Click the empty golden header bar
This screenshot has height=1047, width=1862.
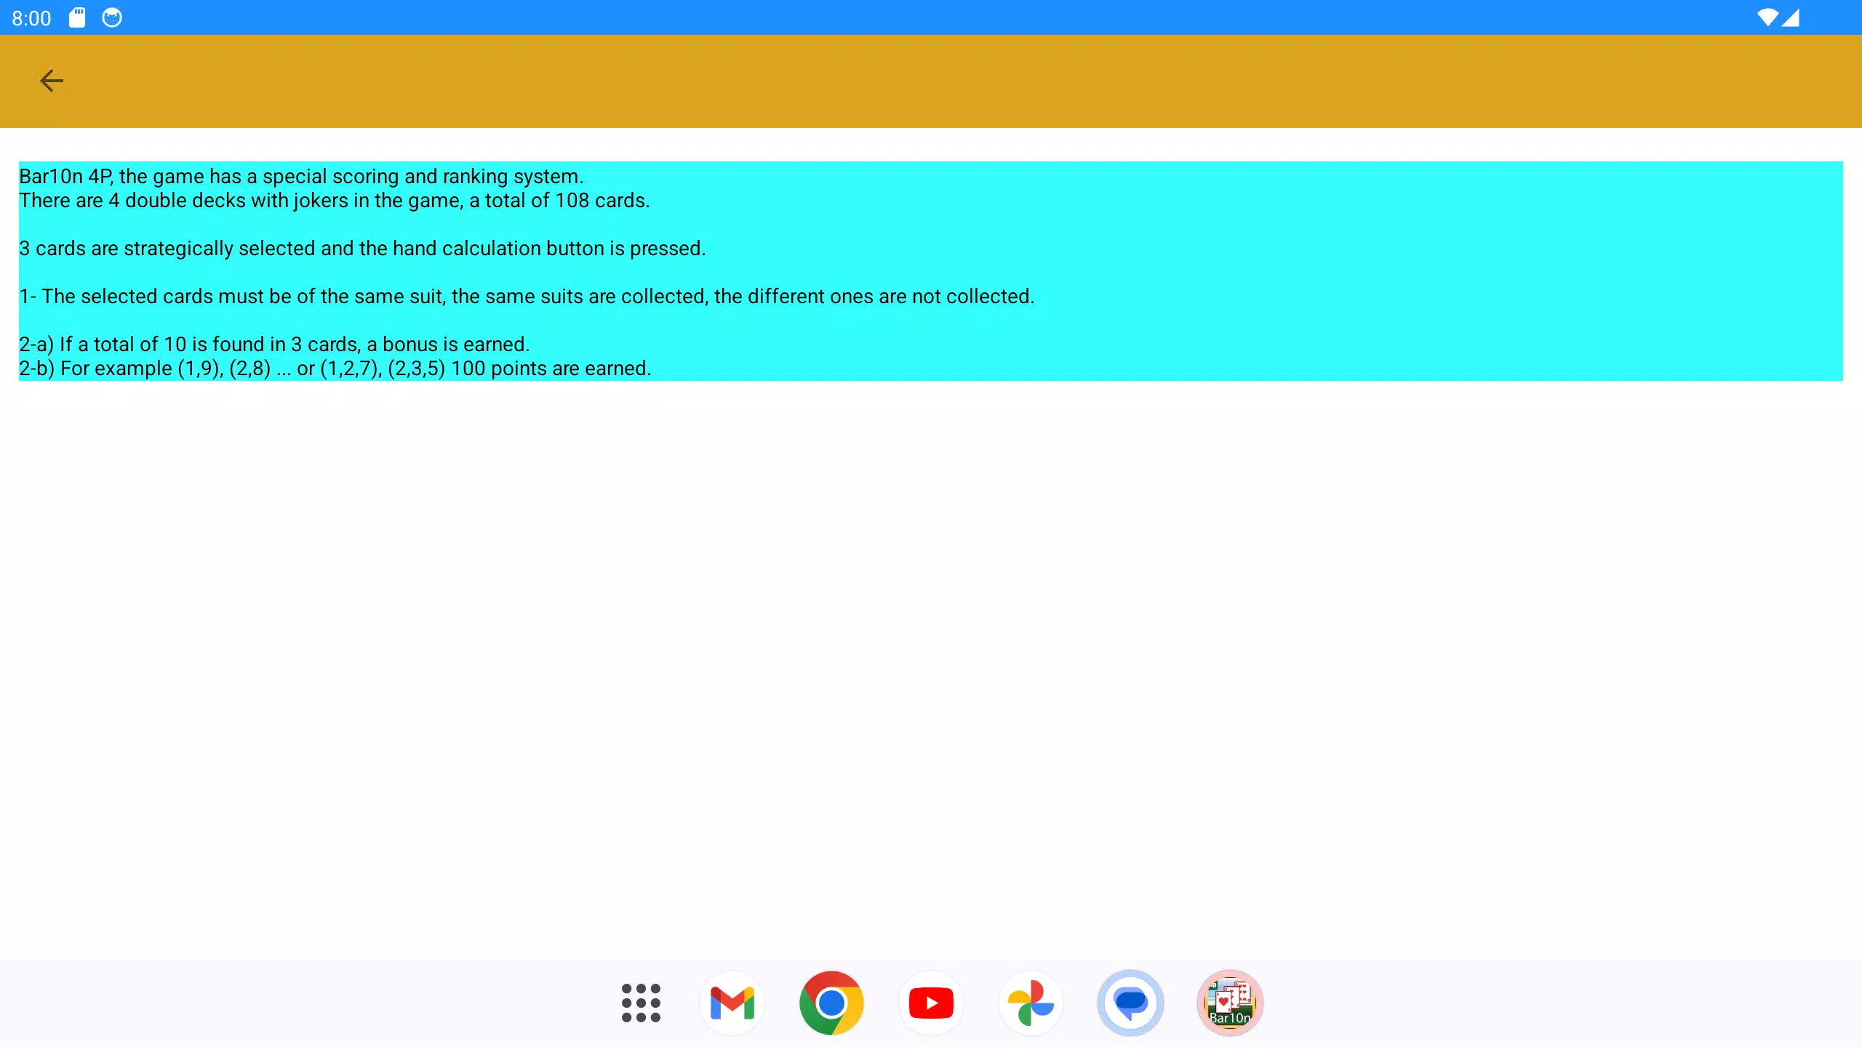click(x=946, y=81)
